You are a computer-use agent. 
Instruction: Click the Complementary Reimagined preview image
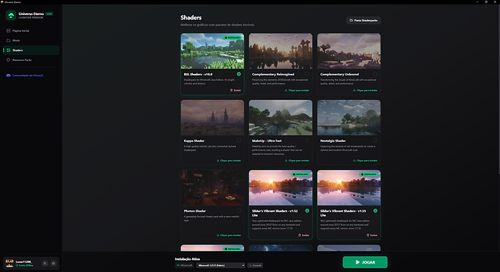tap(281, 51)
